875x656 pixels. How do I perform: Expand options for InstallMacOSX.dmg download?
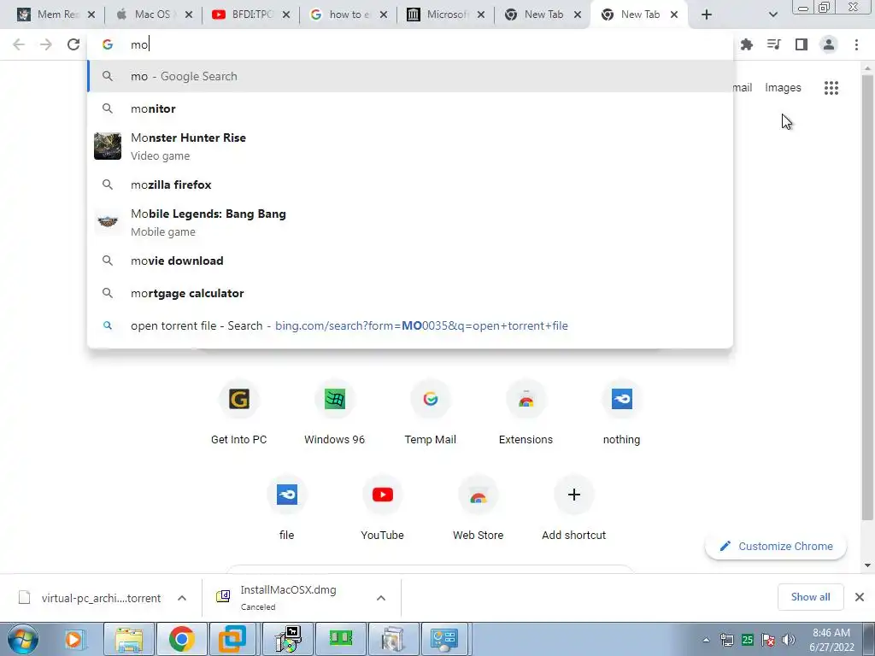[x=381, y=598]
